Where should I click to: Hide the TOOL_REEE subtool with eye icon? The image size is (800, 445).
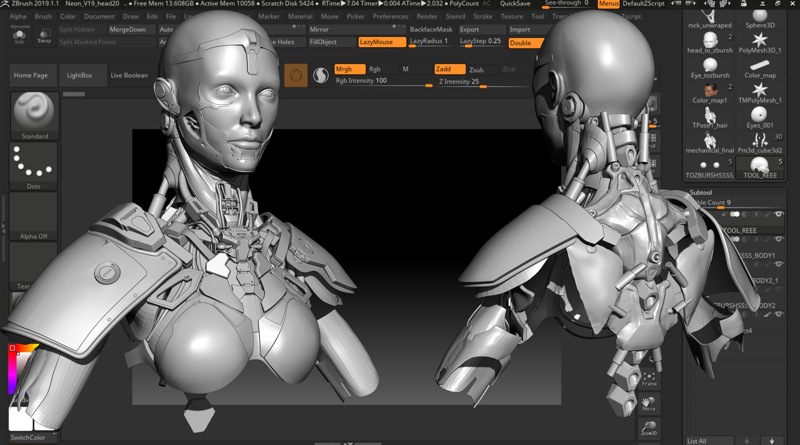tap(778, 214)
